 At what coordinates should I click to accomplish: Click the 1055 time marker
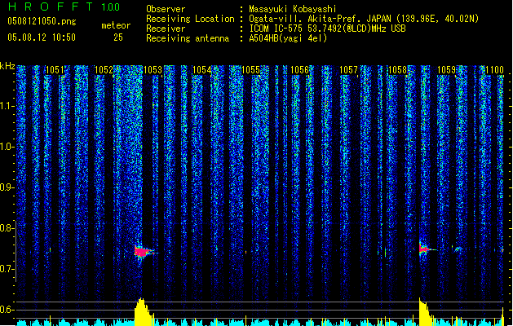pyautogui.click(x=250, y=70)
